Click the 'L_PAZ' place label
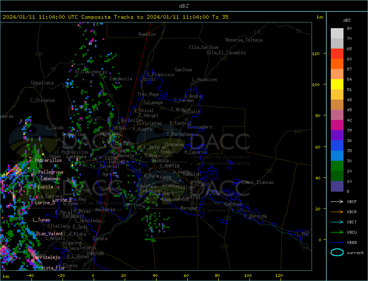Image resolution: width=368 pixels, height=281 pixels. [303, 234]
